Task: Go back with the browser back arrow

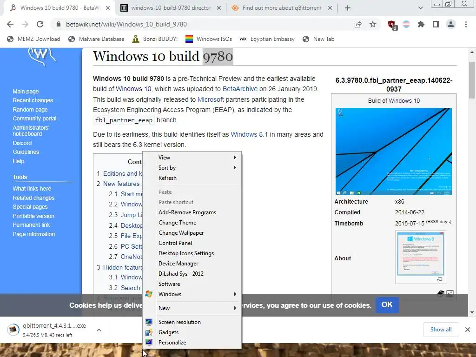Action: [x=10, y=24]
